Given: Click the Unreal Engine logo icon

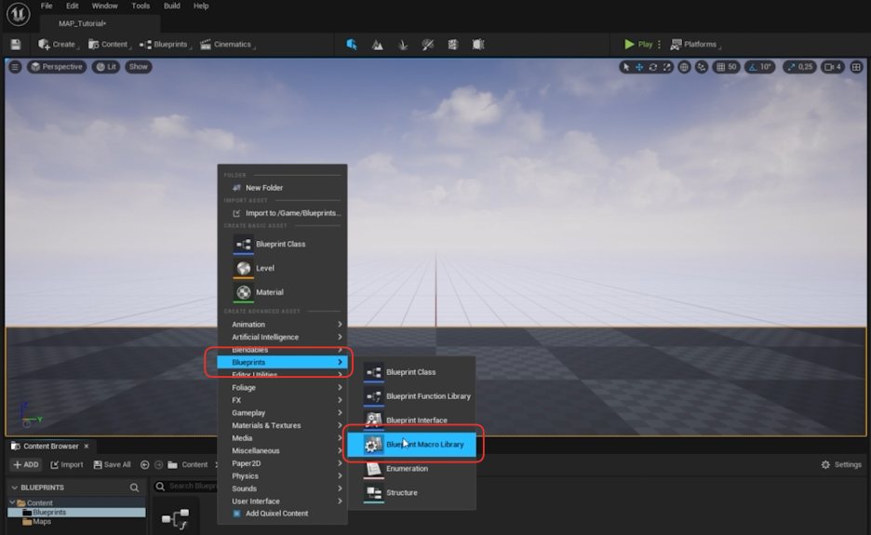Looking at the screenshot, I should tap(18, 14).
